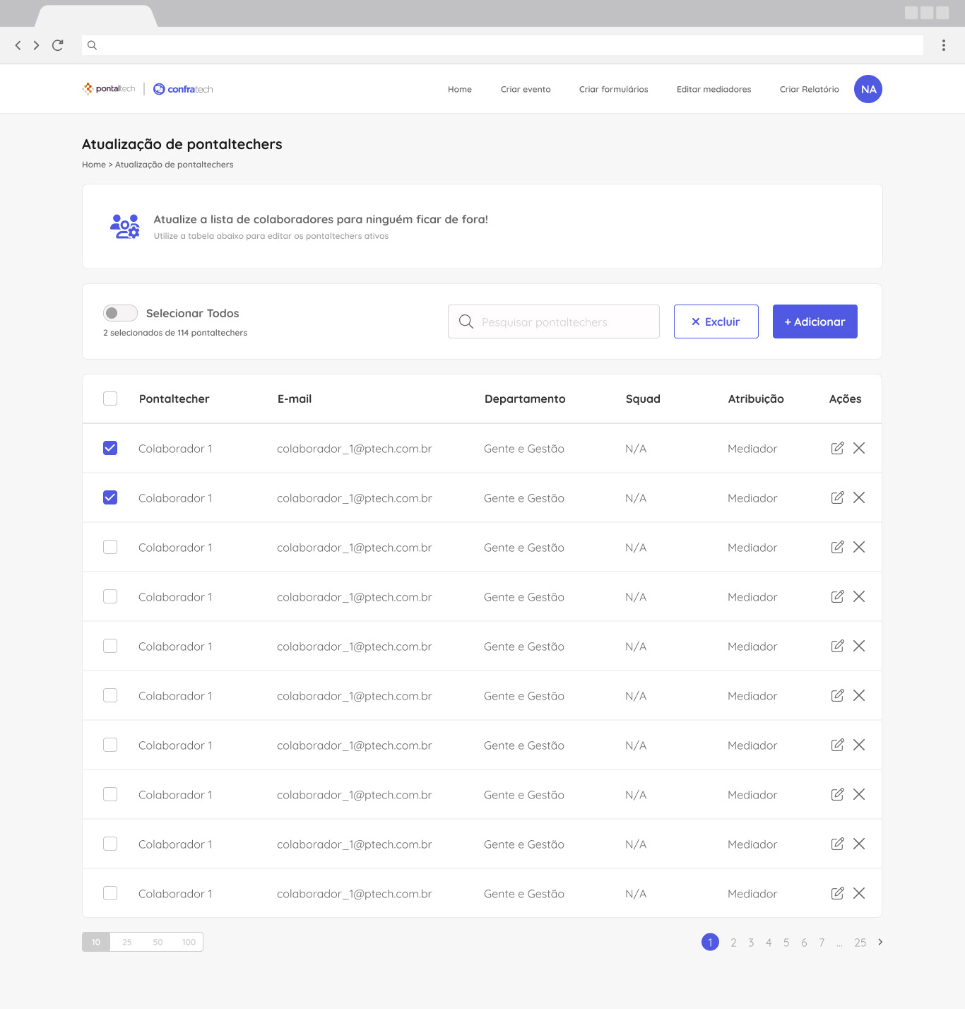
Task: Go back using the browser back arrow
Action: (x=18, y=45)
